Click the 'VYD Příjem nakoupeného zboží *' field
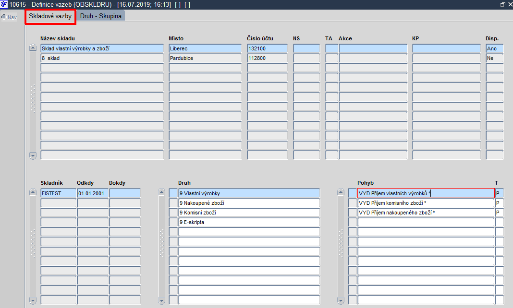Screen dimensions: 513x308 (x=426, y=213)
